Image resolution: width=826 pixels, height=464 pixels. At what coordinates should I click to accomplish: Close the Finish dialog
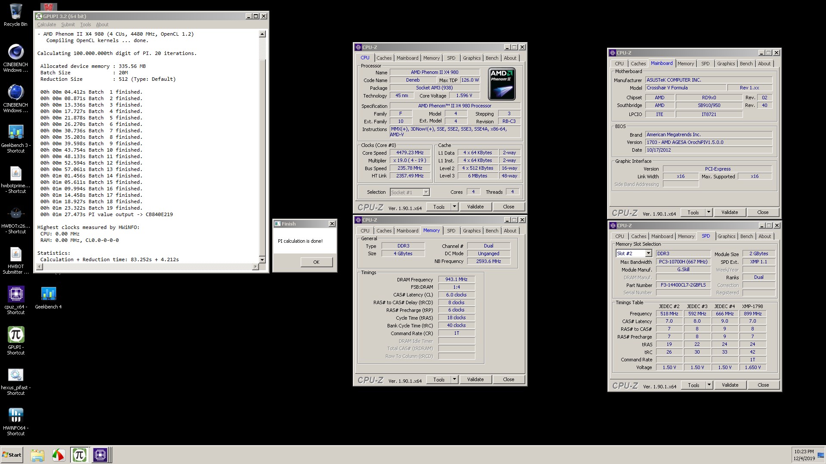332,224
